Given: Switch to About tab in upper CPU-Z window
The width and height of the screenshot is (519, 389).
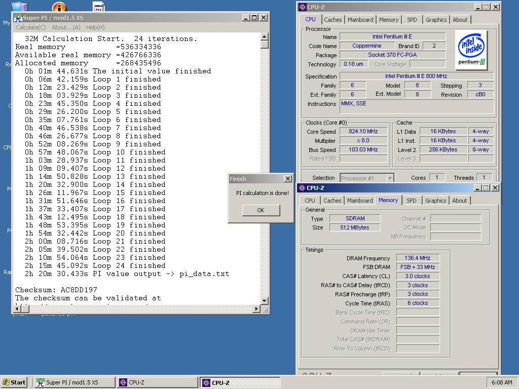Looking at the screenshot, I should tap(460, 20).
